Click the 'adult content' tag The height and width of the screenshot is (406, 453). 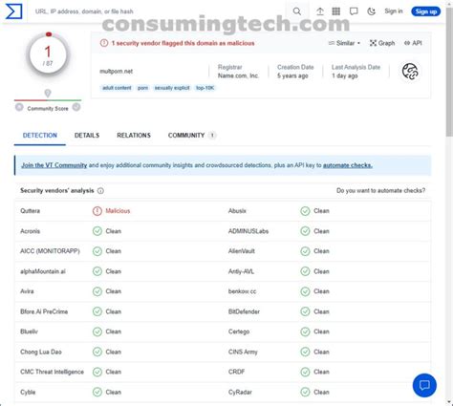[x=117, y=88]
